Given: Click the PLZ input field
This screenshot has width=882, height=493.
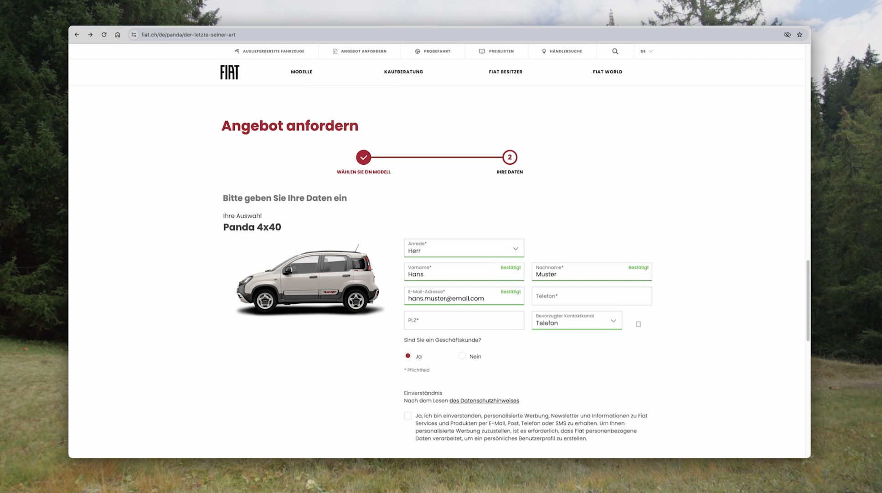Looking at the screenshot, I should click(463, 320).
